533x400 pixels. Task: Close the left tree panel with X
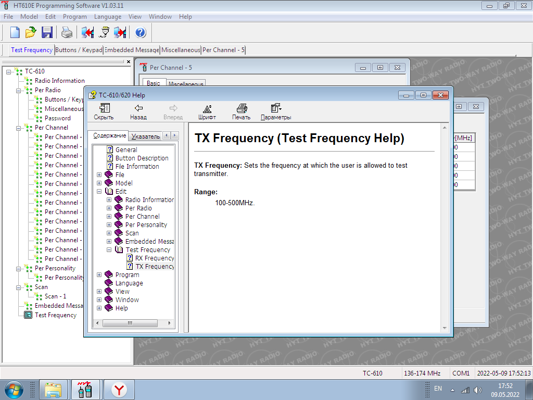tap(128, 61)
